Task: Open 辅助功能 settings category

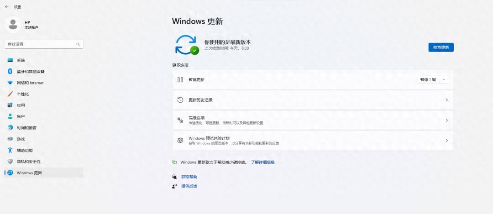Action: coord(44,150)
